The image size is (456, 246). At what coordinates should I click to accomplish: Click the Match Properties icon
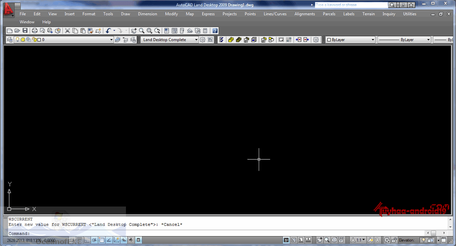[91, 31]
